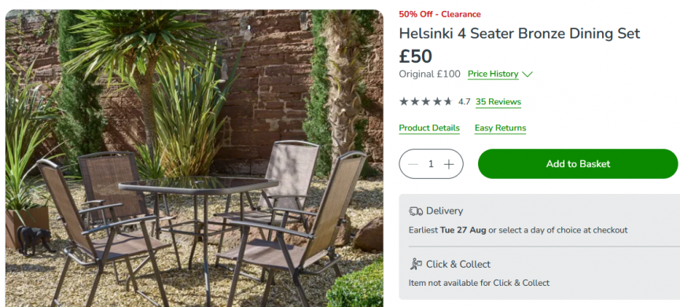The width and height of the screenshot is (680, 307).
Task: Open the Easy Returns info
Action: (x=500, y=128)
